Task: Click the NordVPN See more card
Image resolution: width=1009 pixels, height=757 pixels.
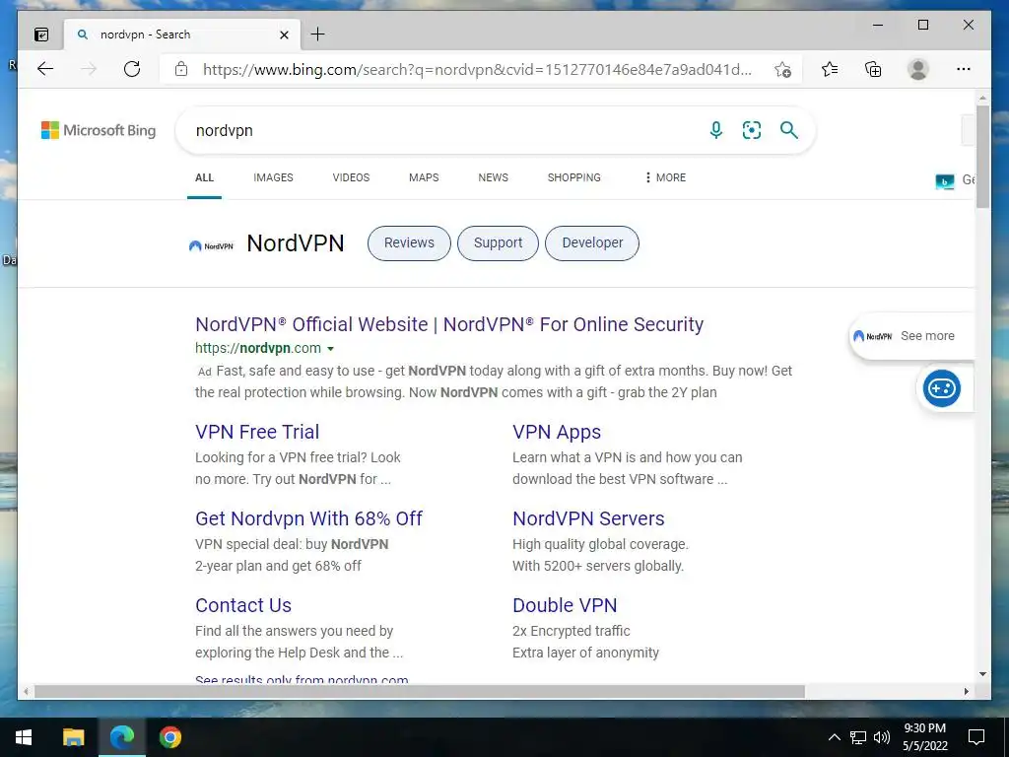Action: click(x=911, y=336)
